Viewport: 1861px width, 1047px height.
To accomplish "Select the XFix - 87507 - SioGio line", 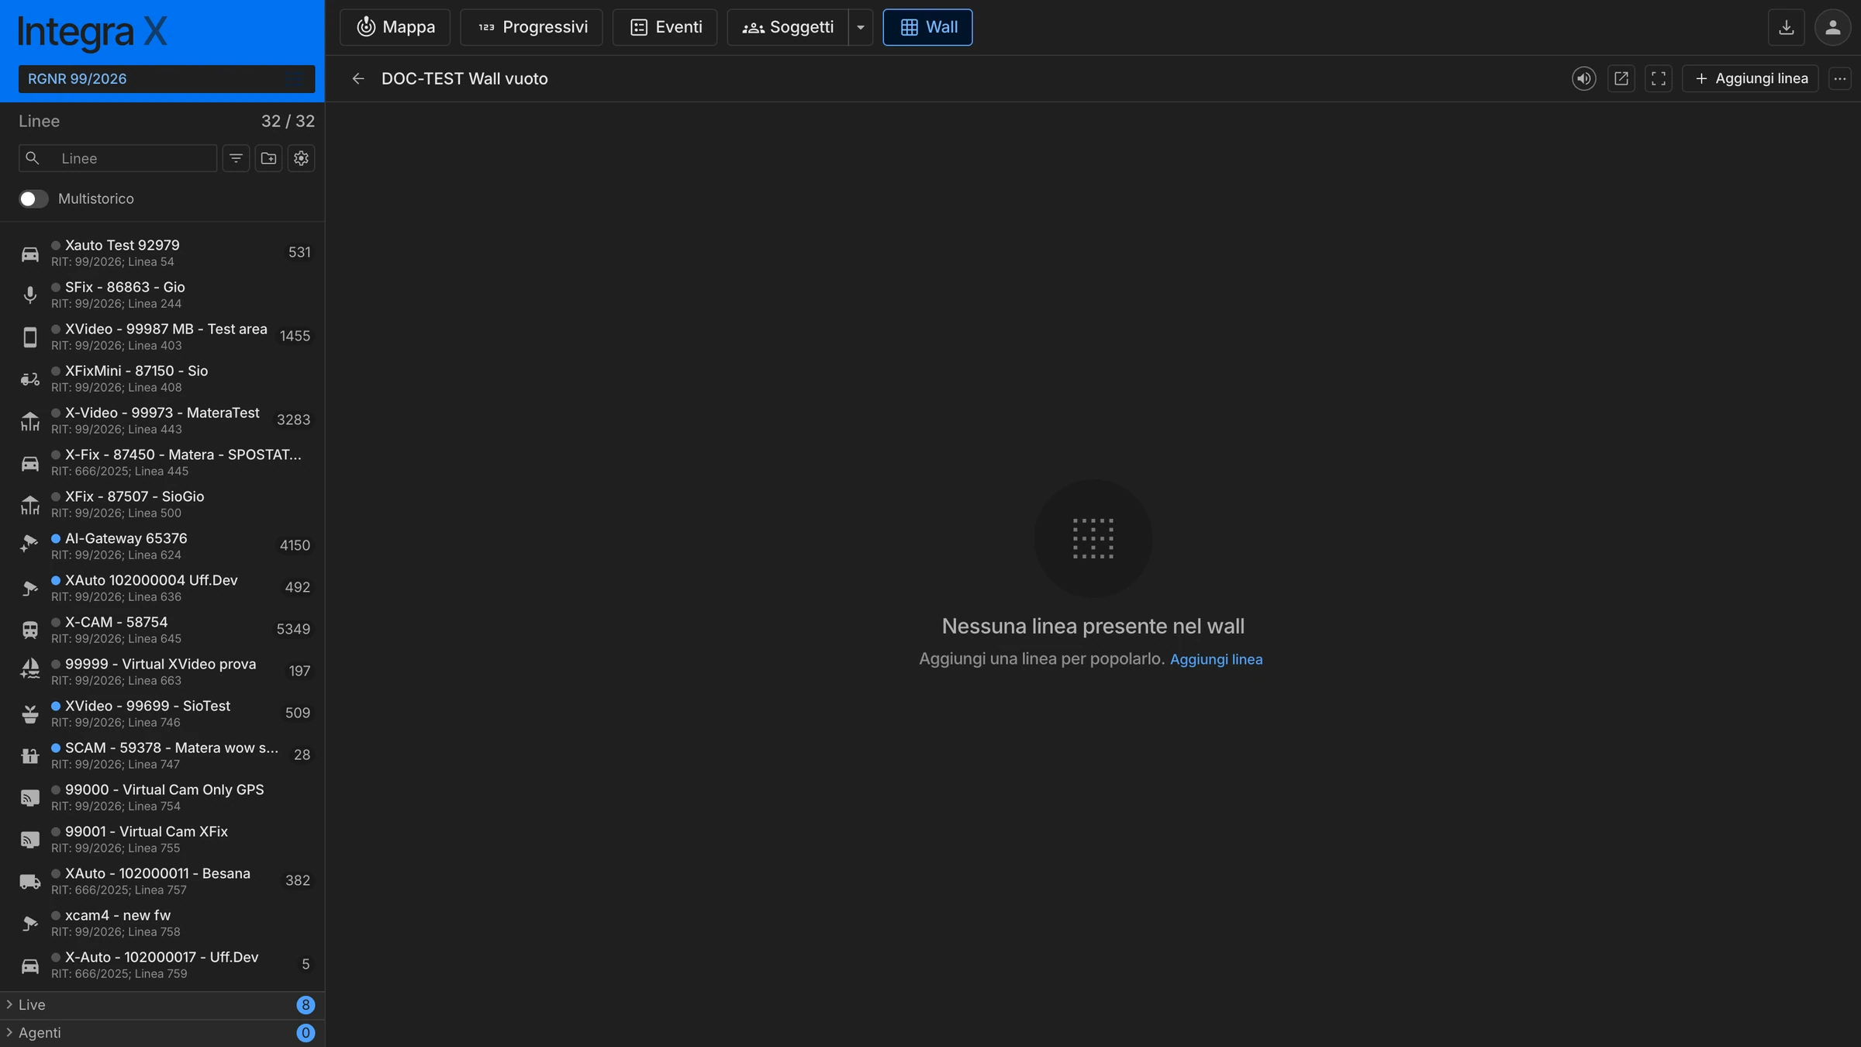I will click(162, 504).
